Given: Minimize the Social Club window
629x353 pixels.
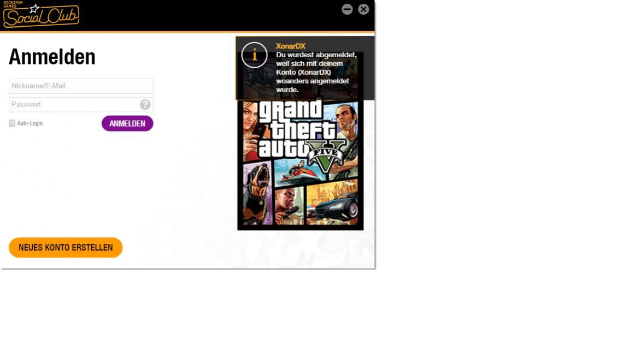Looking at the screenshot, I should pyautogui.click(x=347, y=9).
